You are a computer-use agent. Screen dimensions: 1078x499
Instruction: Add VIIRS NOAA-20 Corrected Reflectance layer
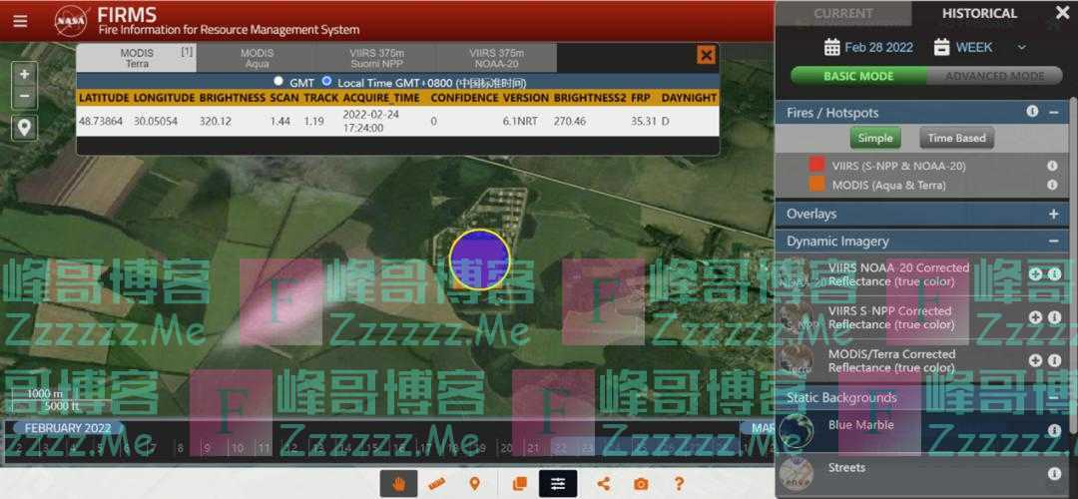click(x=1035, y=274)
